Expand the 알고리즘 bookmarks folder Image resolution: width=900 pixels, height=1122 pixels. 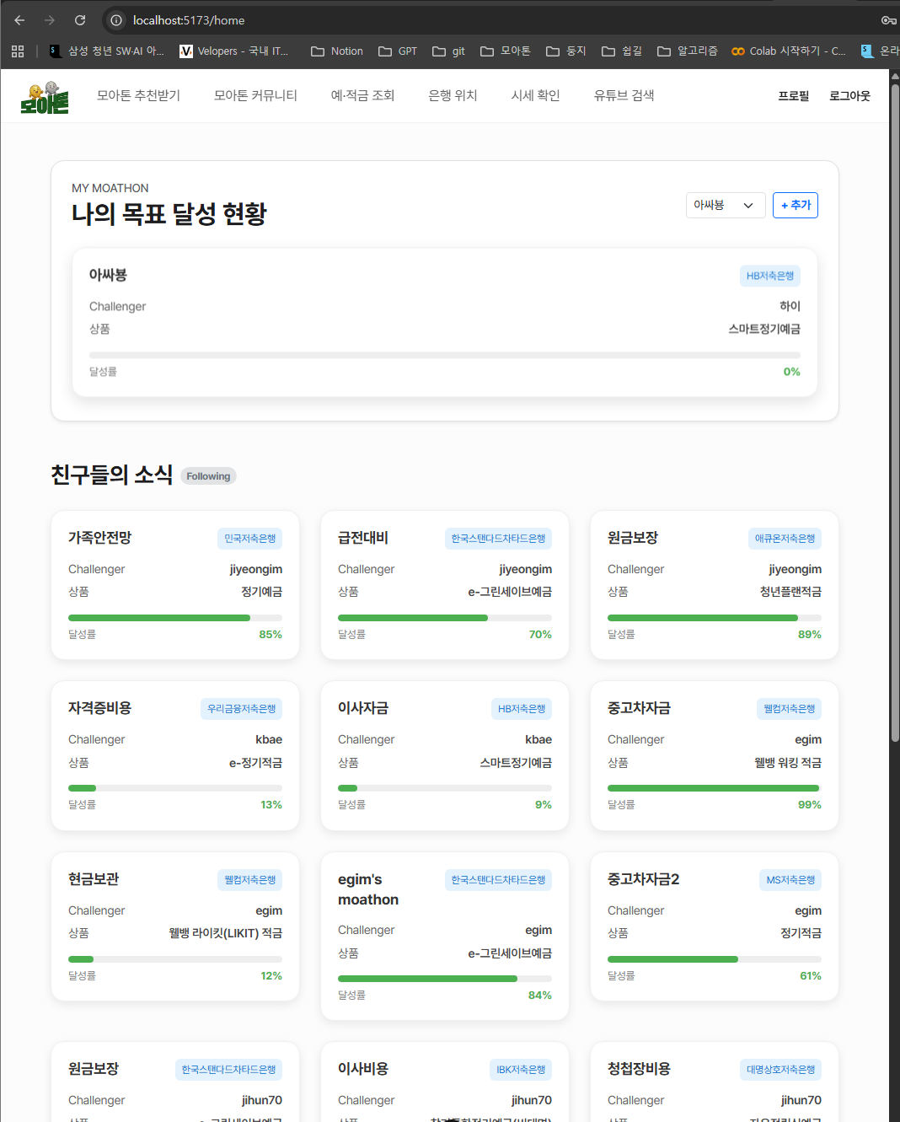688,51
